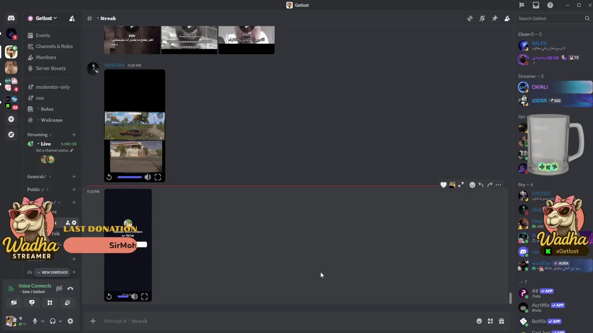This screenshot has width=593, height=333.
Task: Invite people to the Getlost server
Action: pos(72,18)
